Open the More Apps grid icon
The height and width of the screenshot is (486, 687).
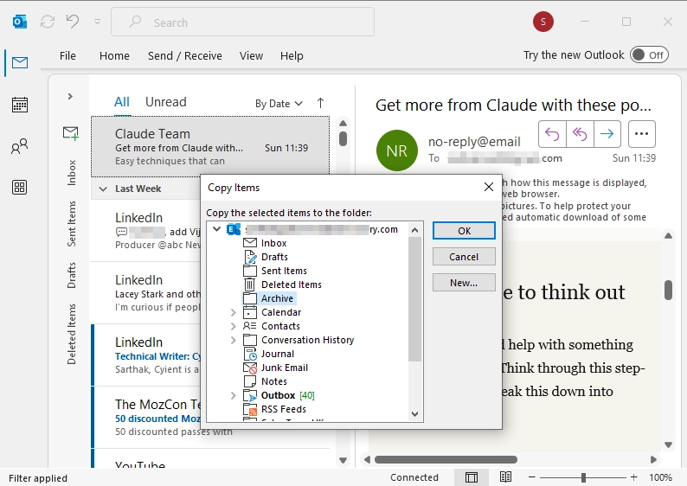tap(20, 188)
